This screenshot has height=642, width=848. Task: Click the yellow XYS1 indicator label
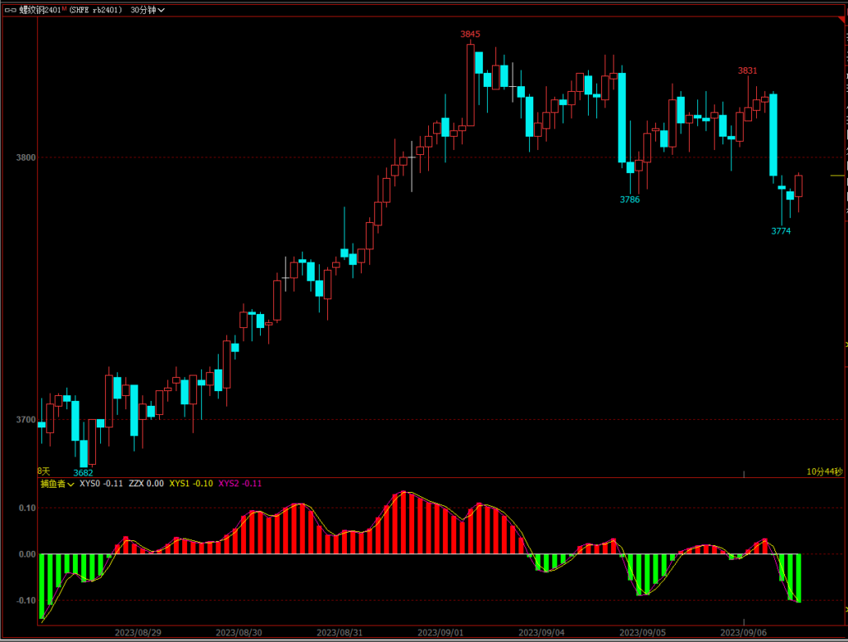(190, 484)
